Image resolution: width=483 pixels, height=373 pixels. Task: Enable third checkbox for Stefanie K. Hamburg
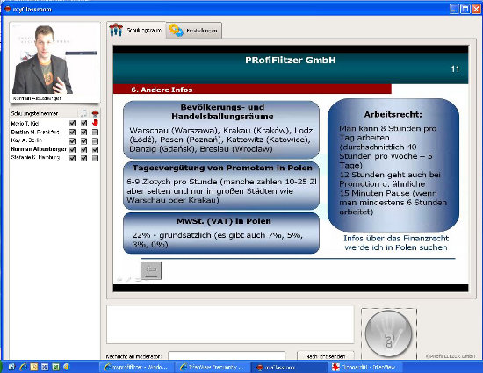tap(95, 158)
